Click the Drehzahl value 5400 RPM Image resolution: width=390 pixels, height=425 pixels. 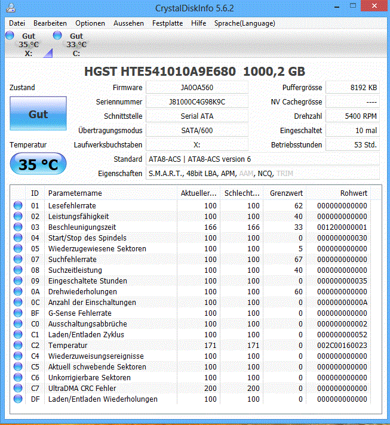(352, 116)
